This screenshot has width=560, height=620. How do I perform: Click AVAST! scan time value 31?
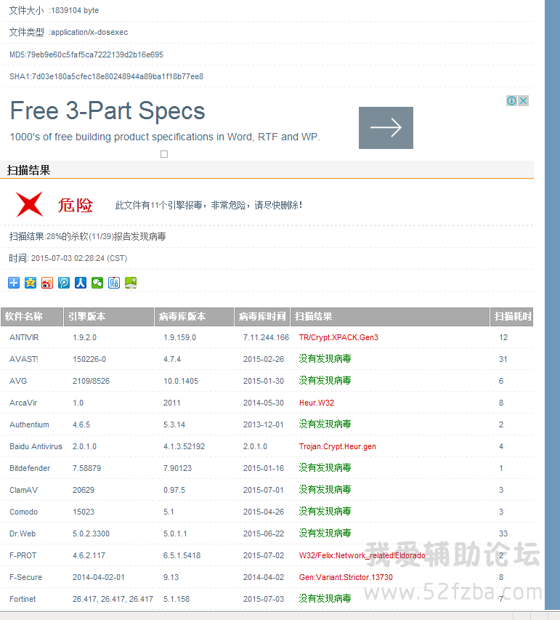tap(503, 360)
